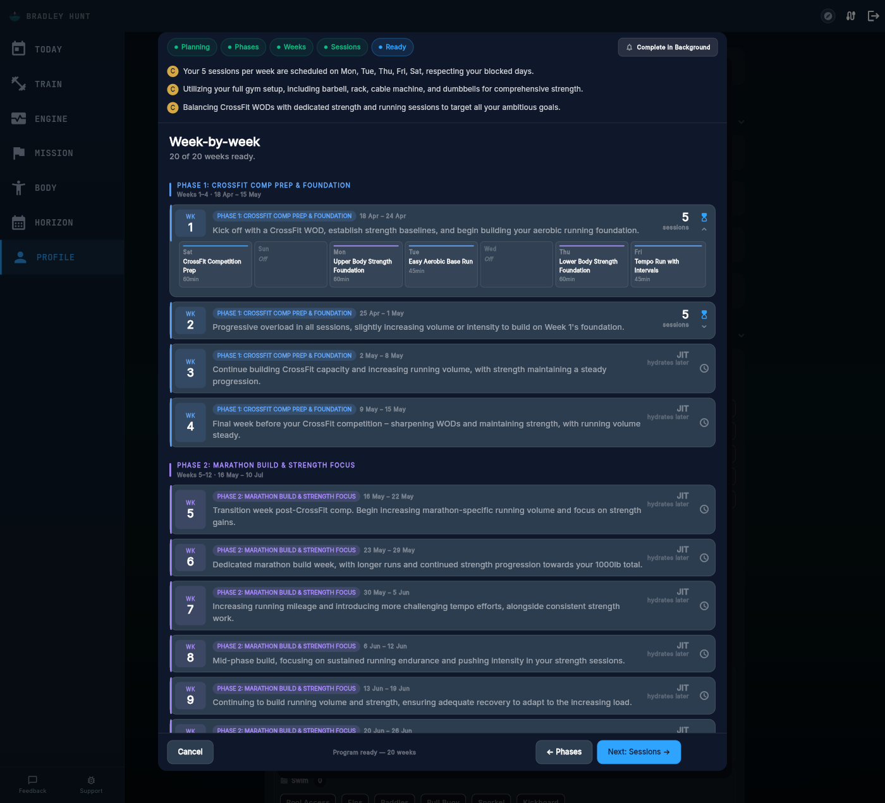This screenshot has width=885, height=803.
Task: Open the Horizon calendar icon
Action: [19, 222]
